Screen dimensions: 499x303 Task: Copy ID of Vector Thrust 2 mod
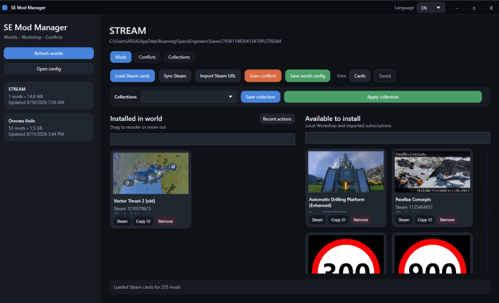(x=143, y=221)
